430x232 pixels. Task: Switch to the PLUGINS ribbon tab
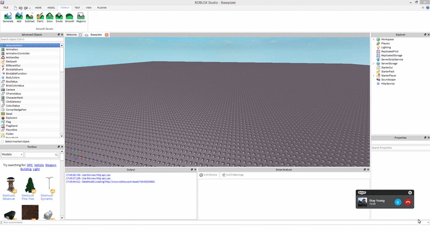coord(102,8)
